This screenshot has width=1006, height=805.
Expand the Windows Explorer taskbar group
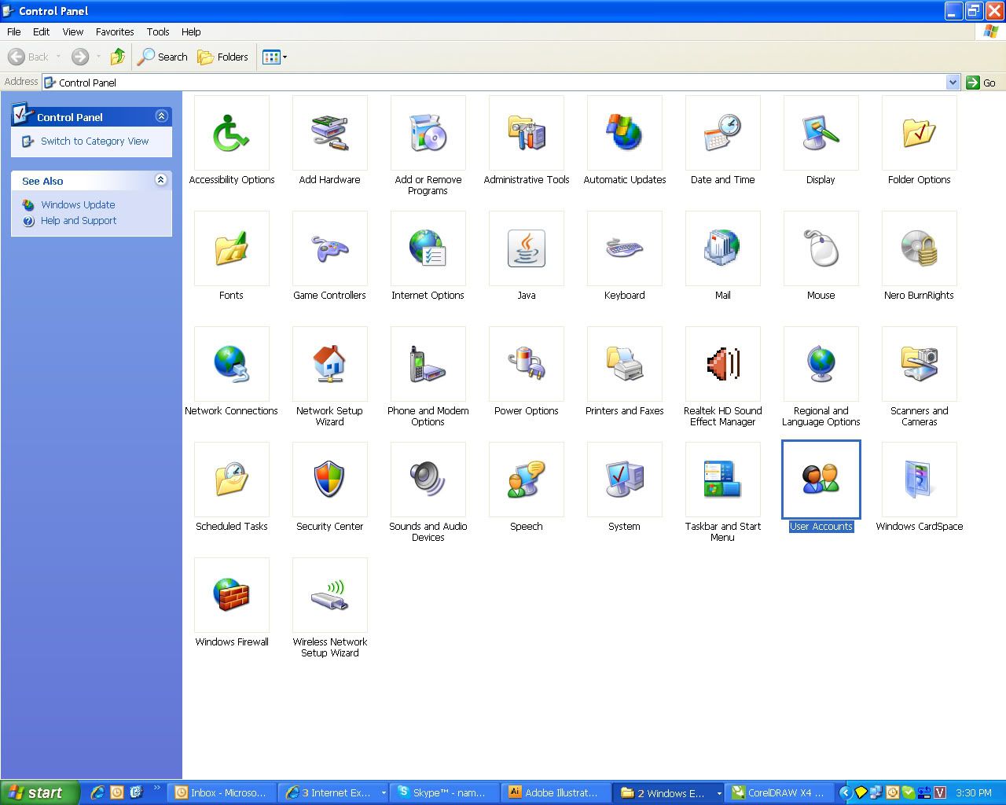[x=718, y=793]
